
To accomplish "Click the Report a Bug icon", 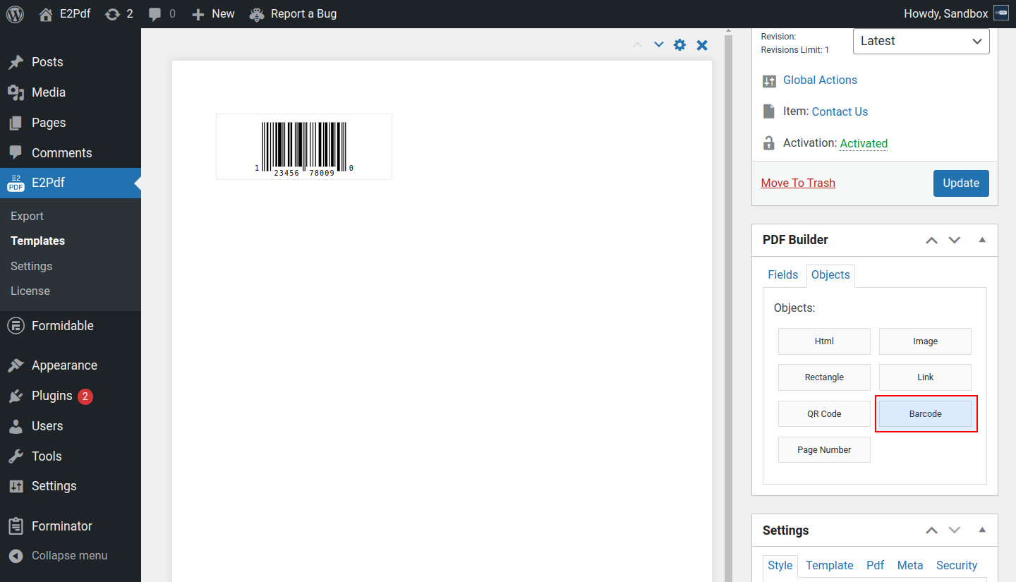I will [258, 14].
